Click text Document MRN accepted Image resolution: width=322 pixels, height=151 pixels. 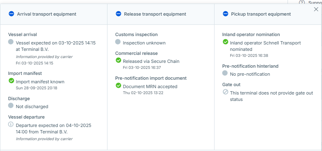pyautogui.click(x=150, y=87)
